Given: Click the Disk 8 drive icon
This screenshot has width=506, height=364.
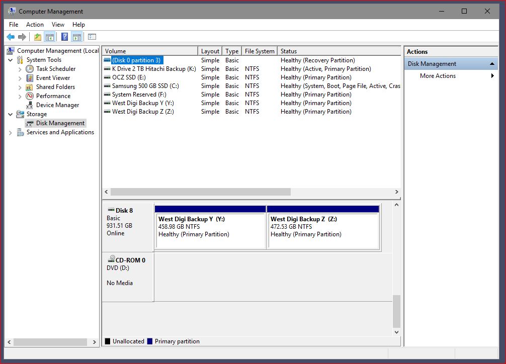Looking at the screenshot, I should [x=111, y=210].
